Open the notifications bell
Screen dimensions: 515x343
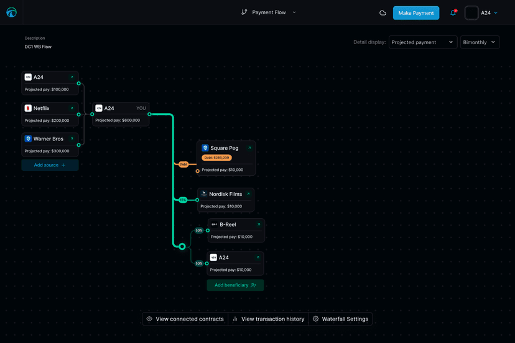pos(453,13)
